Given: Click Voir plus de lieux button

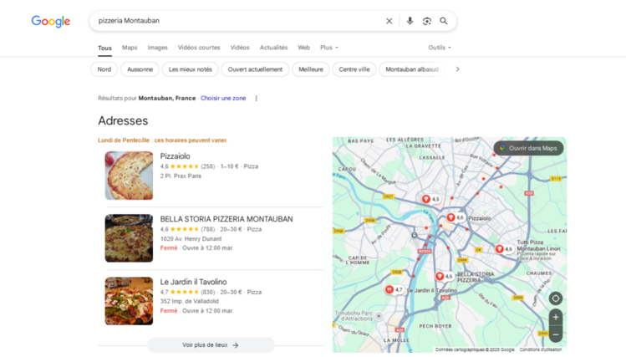Looking at the screenshot, I should (x=211, y=344).
